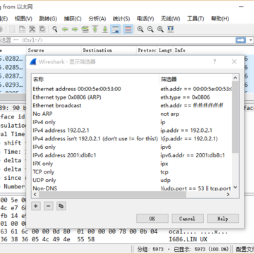
Task: Click the 'ipv6.addr == 2001:db8::1' expression
Action: click(x=193, y=155)
